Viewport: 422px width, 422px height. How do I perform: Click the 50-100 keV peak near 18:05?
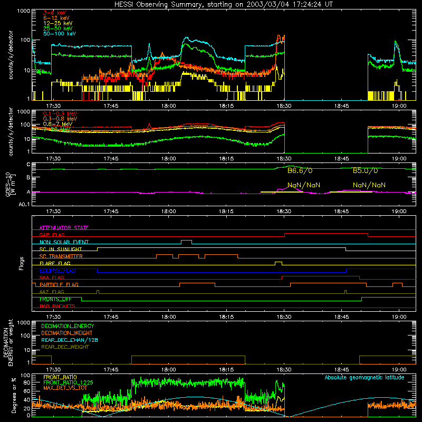pos(186,38)
